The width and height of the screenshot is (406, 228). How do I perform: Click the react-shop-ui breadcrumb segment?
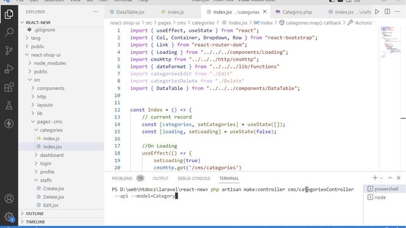[125, 23]
